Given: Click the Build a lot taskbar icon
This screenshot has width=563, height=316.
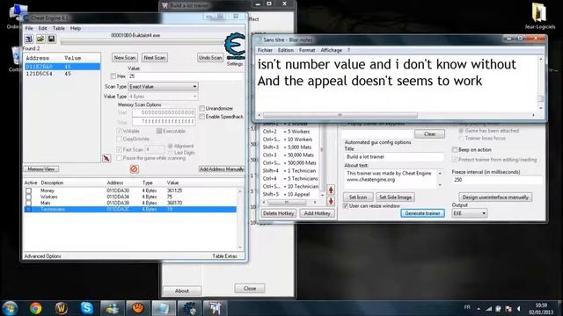Looking at the screenshot, I should pyautogui.click(x=215, y=308).
